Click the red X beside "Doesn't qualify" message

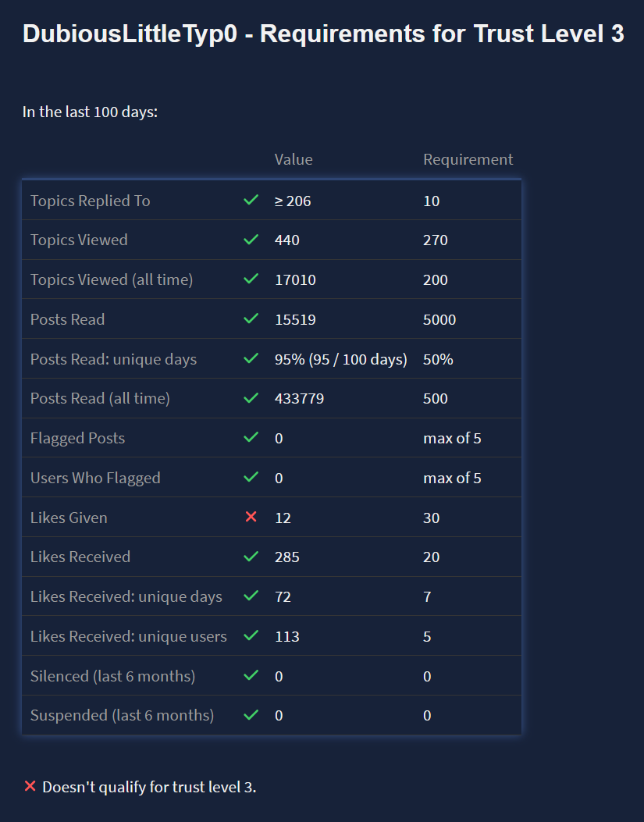30,786
